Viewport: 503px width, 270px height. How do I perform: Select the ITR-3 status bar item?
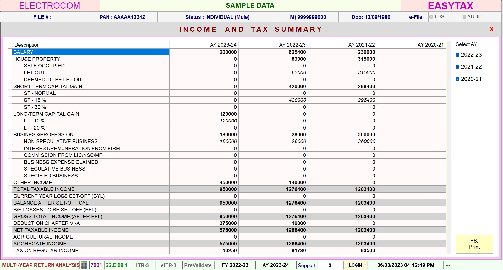(x=142, y=265)
